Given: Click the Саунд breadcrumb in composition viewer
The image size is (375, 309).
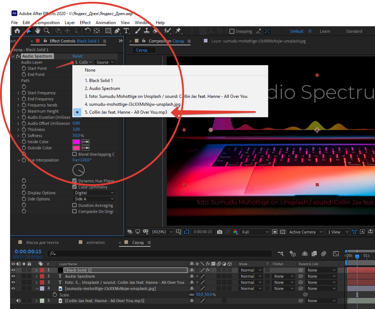Looking at the screenshot, I should (141, 50).
